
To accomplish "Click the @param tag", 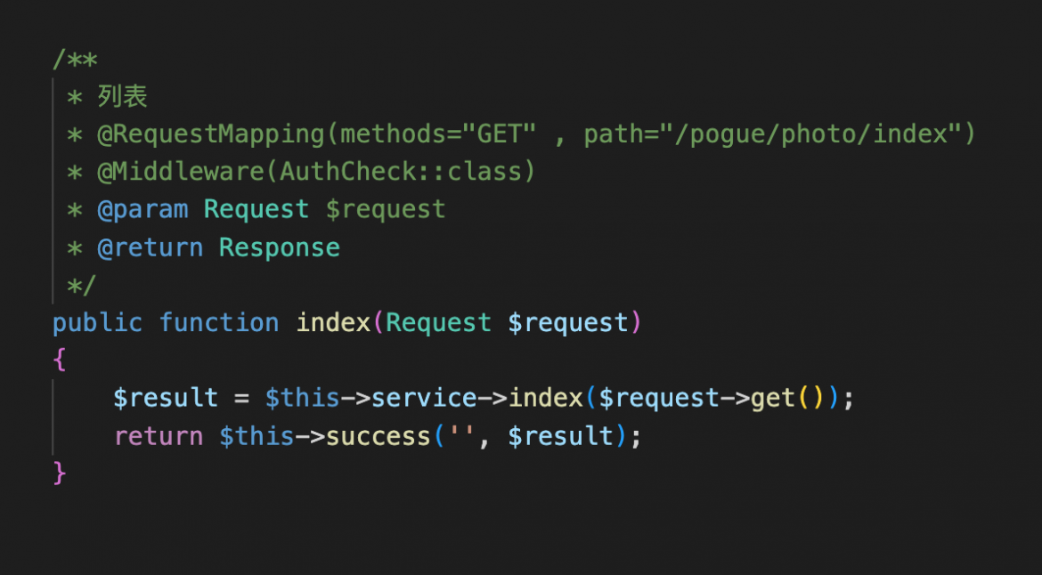I will (142, 209).
